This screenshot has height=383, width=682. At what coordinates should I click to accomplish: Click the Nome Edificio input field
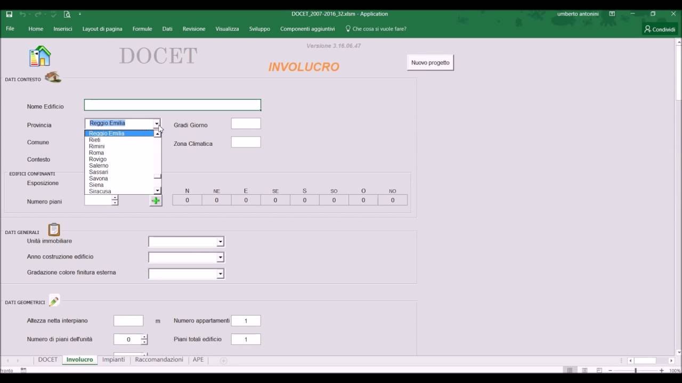pyautogui.click(x=173, y=105)
